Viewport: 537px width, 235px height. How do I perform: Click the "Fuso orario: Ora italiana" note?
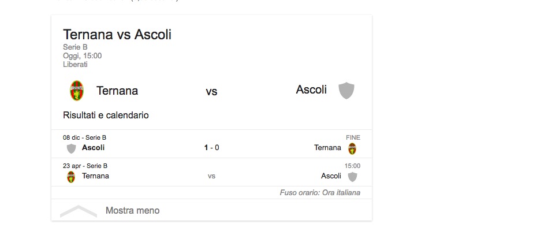320,193
